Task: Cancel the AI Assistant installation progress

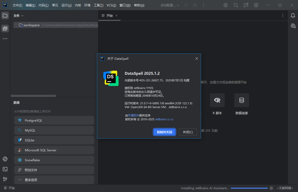Action: click(272, 188)
